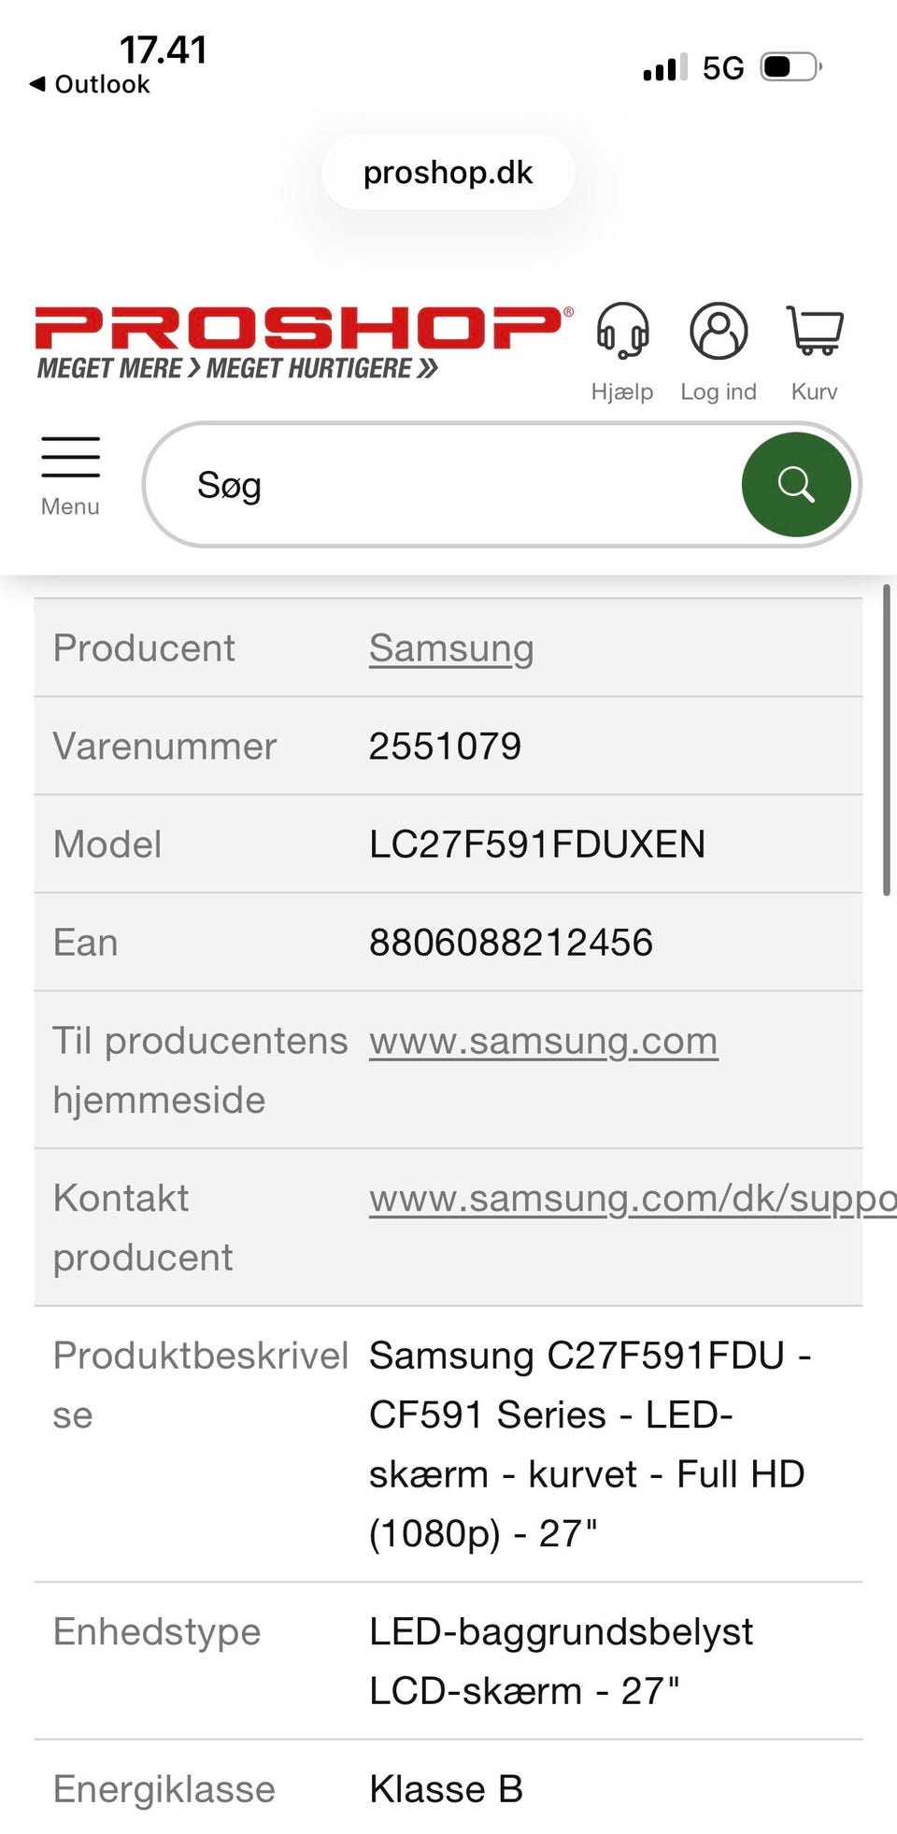Open the Samsung dk support contact link
897x1834 pixels.
click(633, 1198)
